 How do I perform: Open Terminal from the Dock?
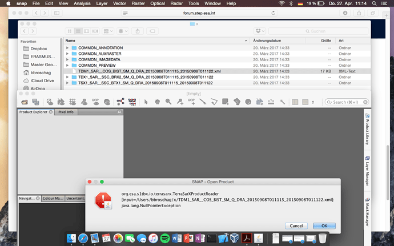coord(212,238)
